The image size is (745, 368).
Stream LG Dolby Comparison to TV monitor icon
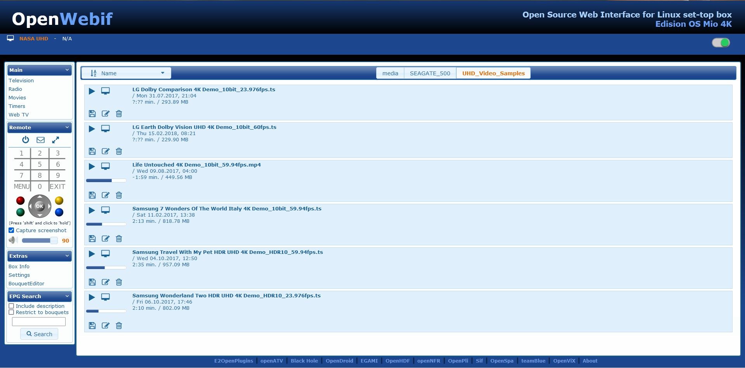pyautogui.click(x=105, y=91)
